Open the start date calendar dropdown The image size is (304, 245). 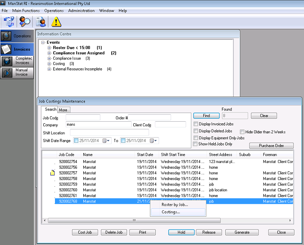click(x=106, y=141)
